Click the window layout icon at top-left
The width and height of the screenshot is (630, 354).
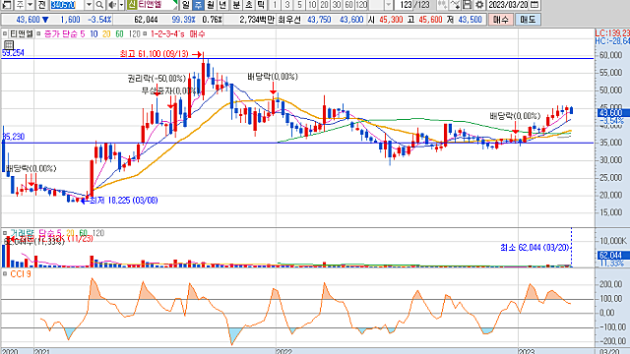[x=7, y=5]
